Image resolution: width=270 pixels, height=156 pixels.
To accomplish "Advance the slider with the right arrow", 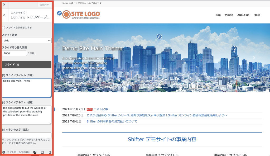I will click(254, 58).
